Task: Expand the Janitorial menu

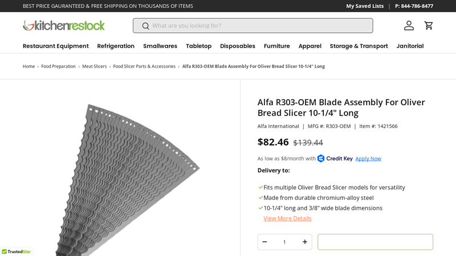Action: tap(410, 46)
